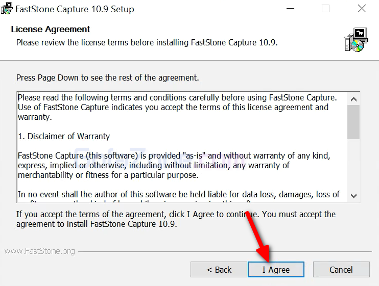This screenshot has height=286, width=379.
Task: Click the I Agree button
Action: (276, 270)
